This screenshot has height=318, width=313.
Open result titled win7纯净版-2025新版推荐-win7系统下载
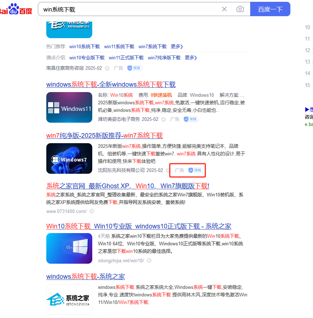[x=104, y=136]
